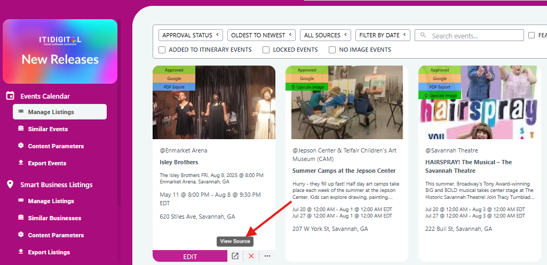Open Similar Events in sidebar
This screenshot has height=265, width=547.
tap(48, 129)
